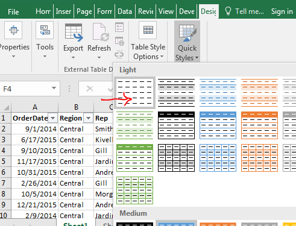Click cell with date 9/1/2014

35,129
